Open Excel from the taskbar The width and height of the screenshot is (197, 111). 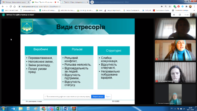(x=58, y=109)
